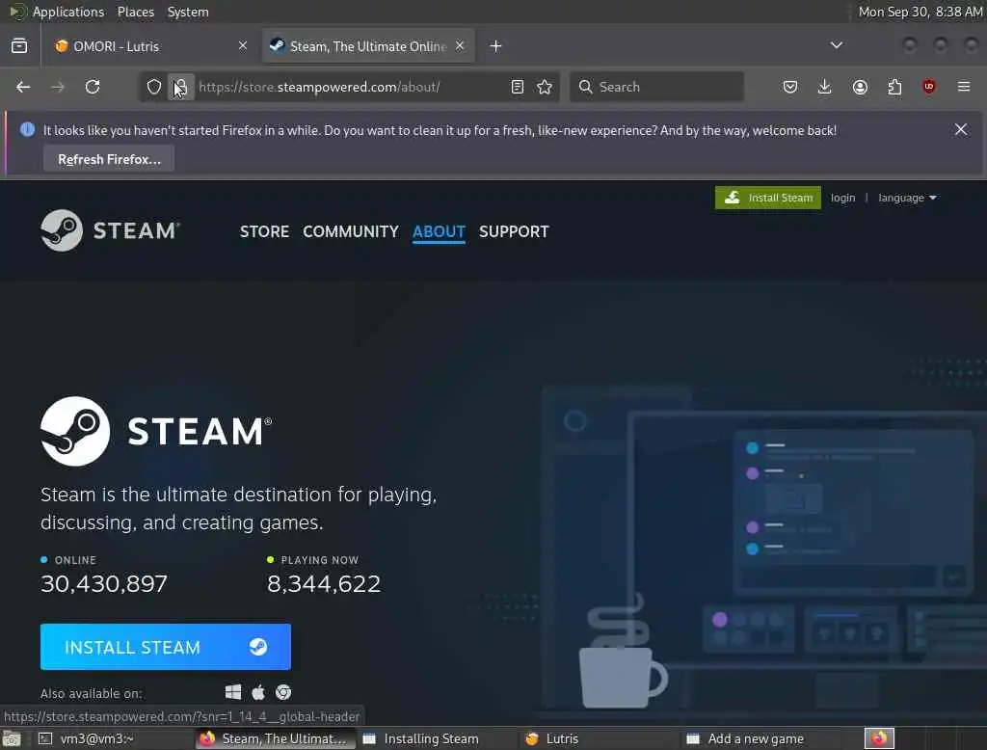
Task: Go back to the previous page
Action: [23, 87]
